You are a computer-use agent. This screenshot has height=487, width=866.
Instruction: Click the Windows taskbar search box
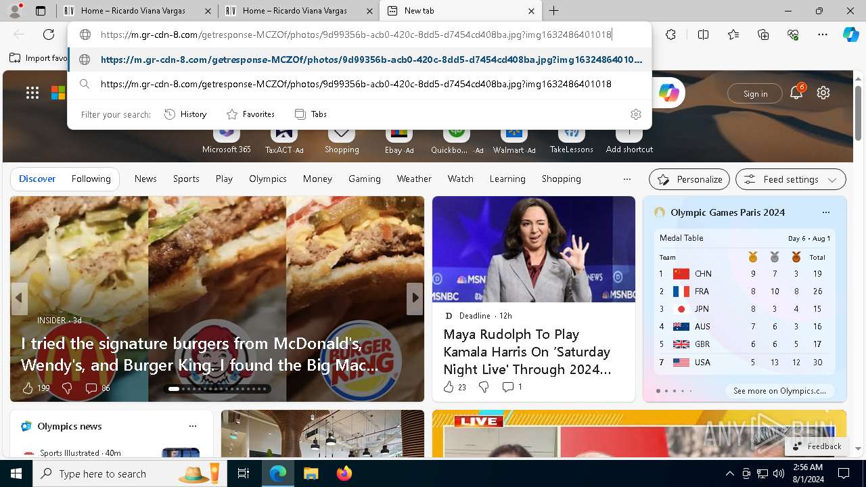click(130, 473)
